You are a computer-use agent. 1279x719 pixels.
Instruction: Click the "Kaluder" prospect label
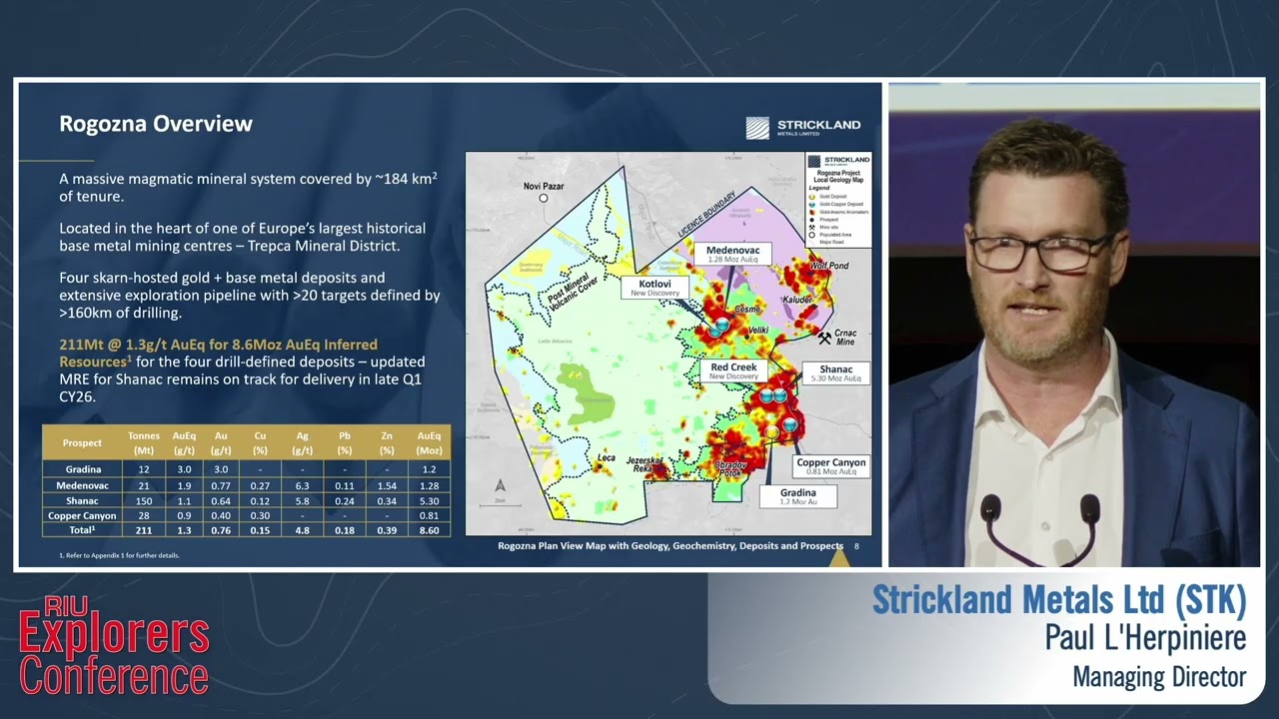tap(797, 300)
